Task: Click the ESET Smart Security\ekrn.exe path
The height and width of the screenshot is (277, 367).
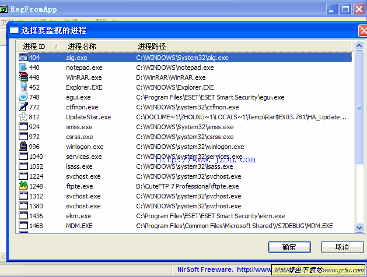Action: pyautogui.click(x=211, y=216)
